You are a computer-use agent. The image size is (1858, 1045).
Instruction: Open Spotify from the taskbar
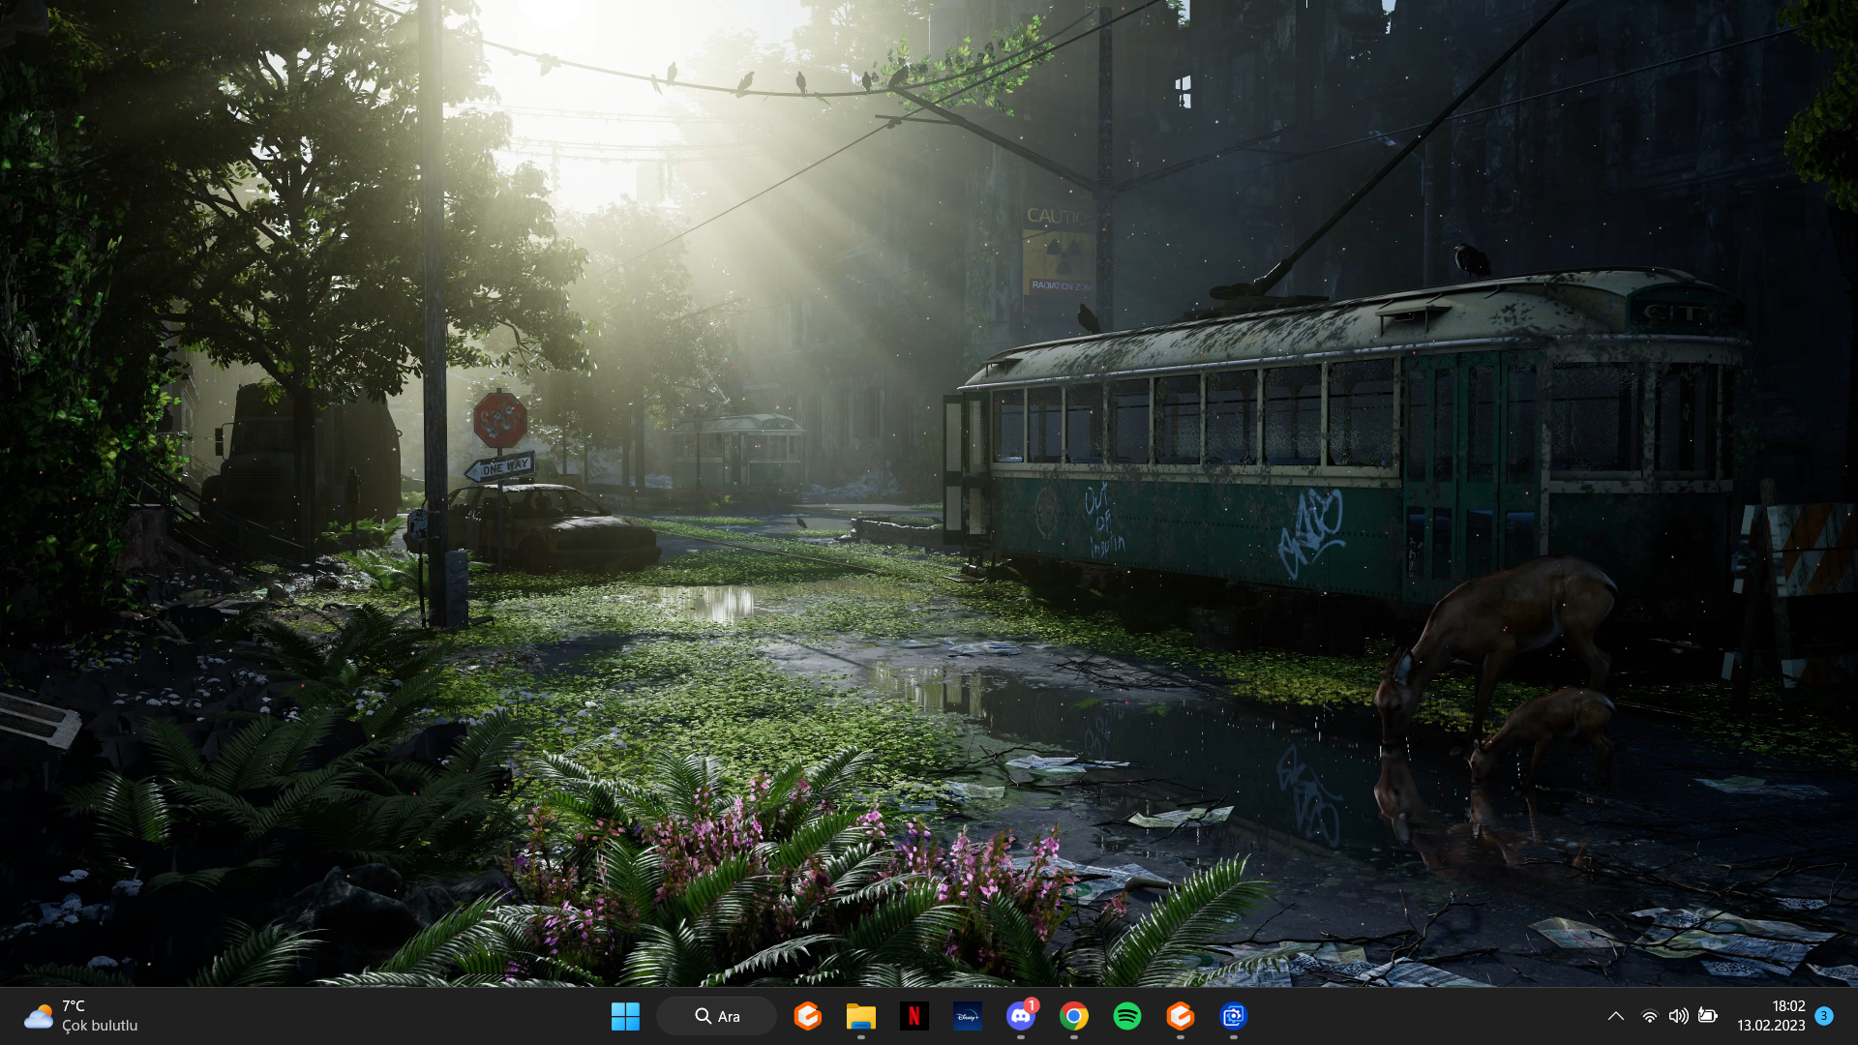coord(1126,1016)
